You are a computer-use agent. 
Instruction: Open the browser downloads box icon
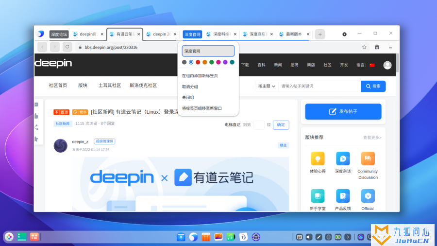pyautogui.click(x=377, y=47)
